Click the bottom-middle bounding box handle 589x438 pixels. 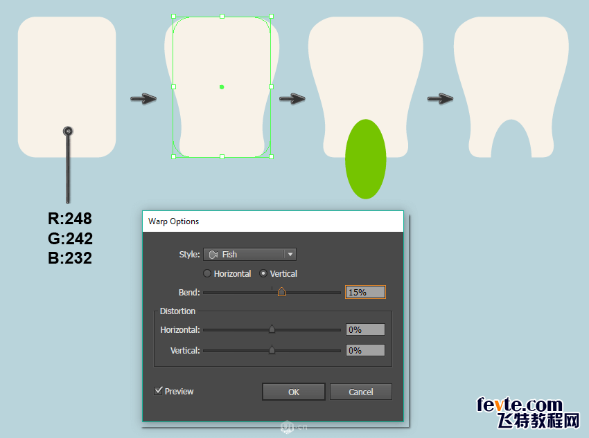(222, 157)
